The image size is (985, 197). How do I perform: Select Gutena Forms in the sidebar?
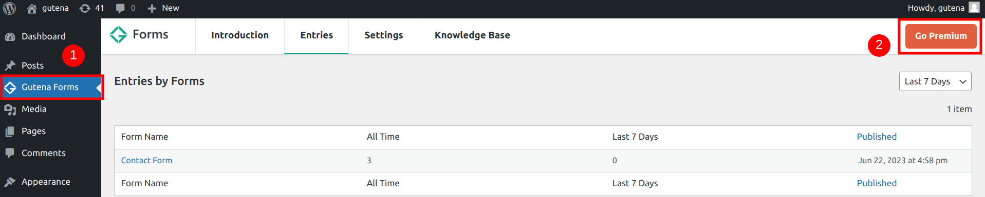pos(50,87)
